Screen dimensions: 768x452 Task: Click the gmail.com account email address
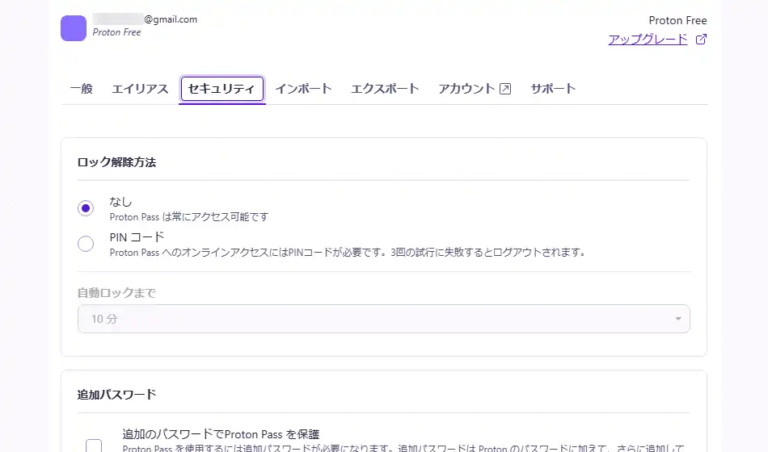pyautogui.click(x=171, y=19)
